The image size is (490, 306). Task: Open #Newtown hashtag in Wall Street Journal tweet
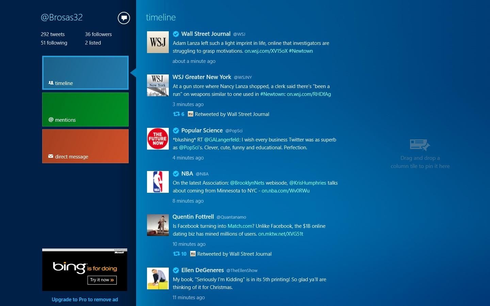coord(301,51)
